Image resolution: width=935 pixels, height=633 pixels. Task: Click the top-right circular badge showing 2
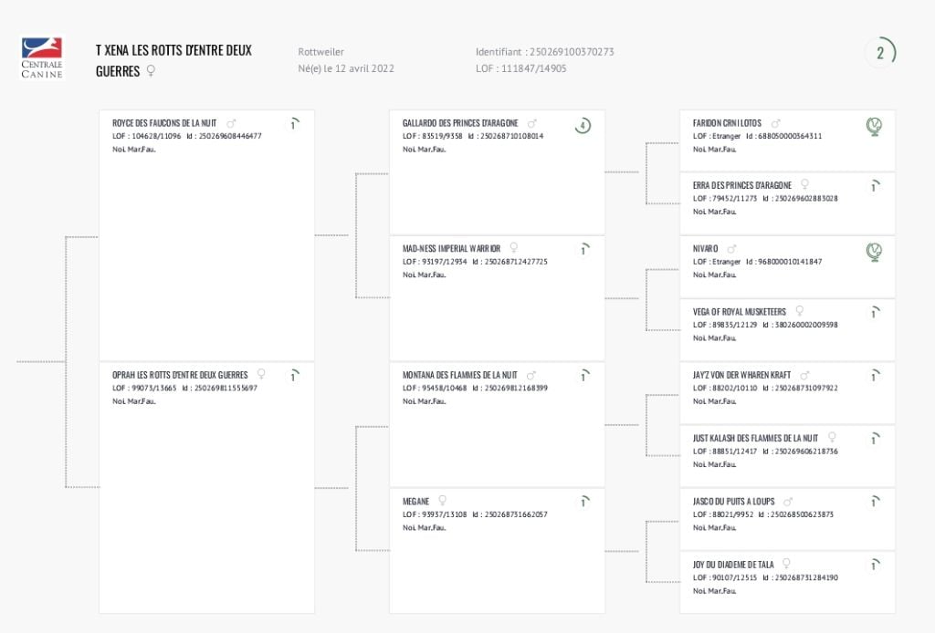tap(879, 53)
